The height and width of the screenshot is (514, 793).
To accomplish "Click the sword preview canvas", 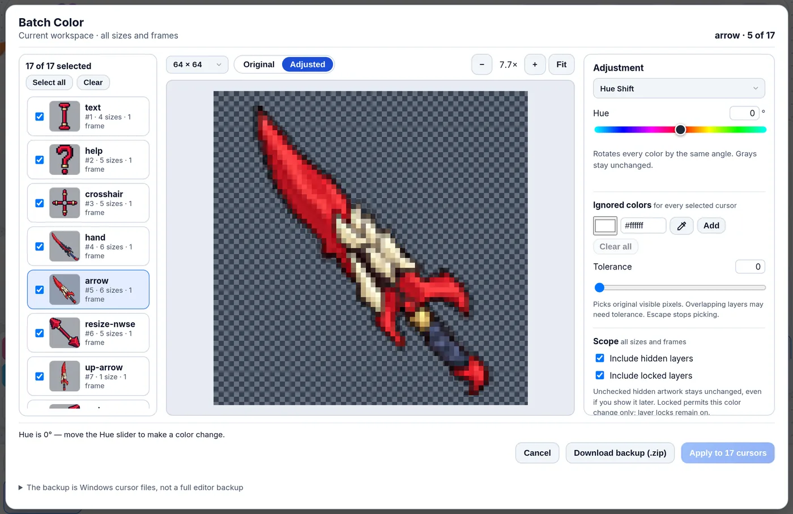I will [370, 248].
